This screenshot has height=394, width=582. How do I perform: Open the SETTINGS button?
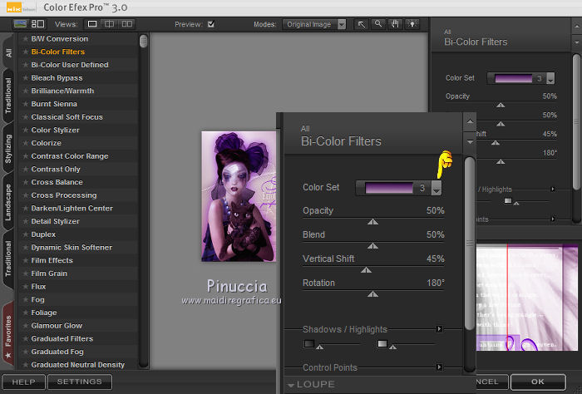pos(79,382)
